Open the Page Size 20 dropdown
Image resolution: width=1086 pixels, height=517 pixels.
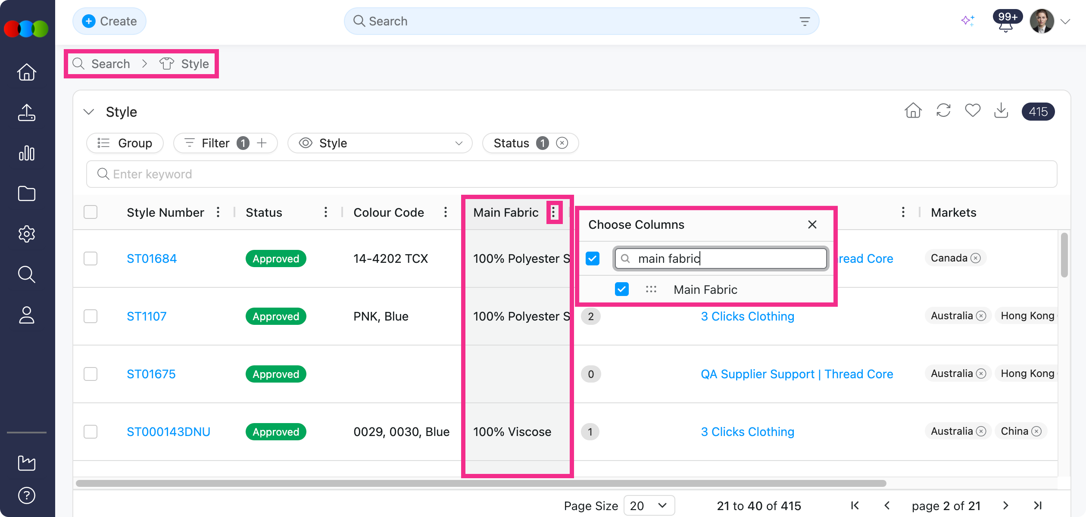click(x=649, y=505)
